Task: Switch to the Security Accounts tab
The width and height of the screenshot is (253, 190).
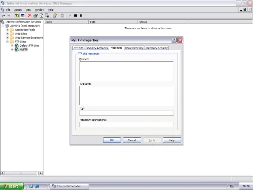Action: pos(97,48)
